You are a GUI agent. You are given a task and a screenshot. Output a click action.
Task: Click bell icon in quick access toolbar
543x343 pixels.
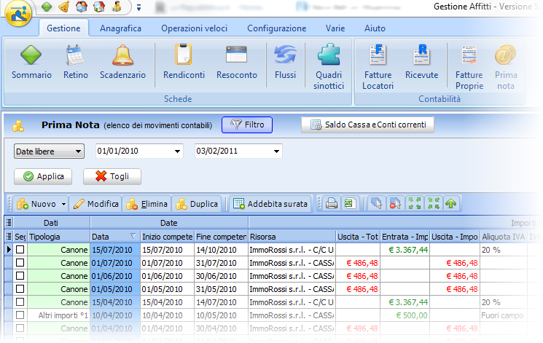64,7
